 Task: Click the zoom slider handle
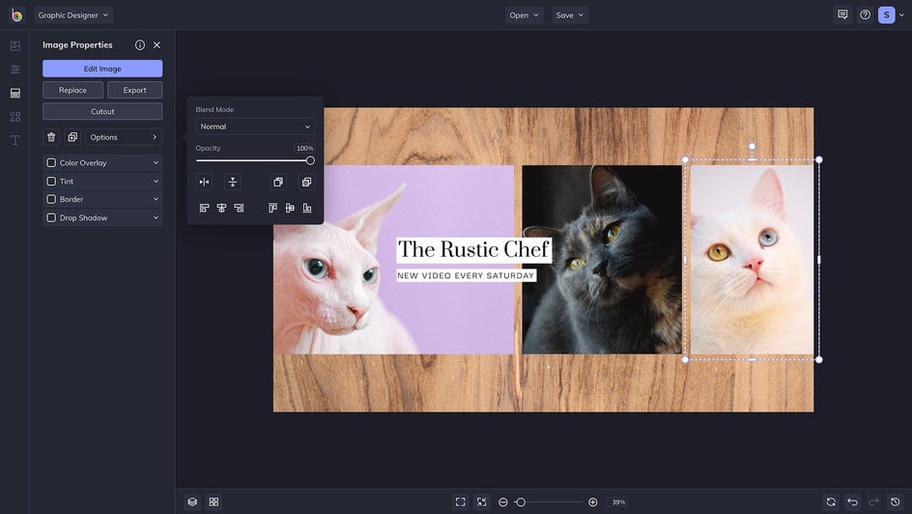(521, 501)
